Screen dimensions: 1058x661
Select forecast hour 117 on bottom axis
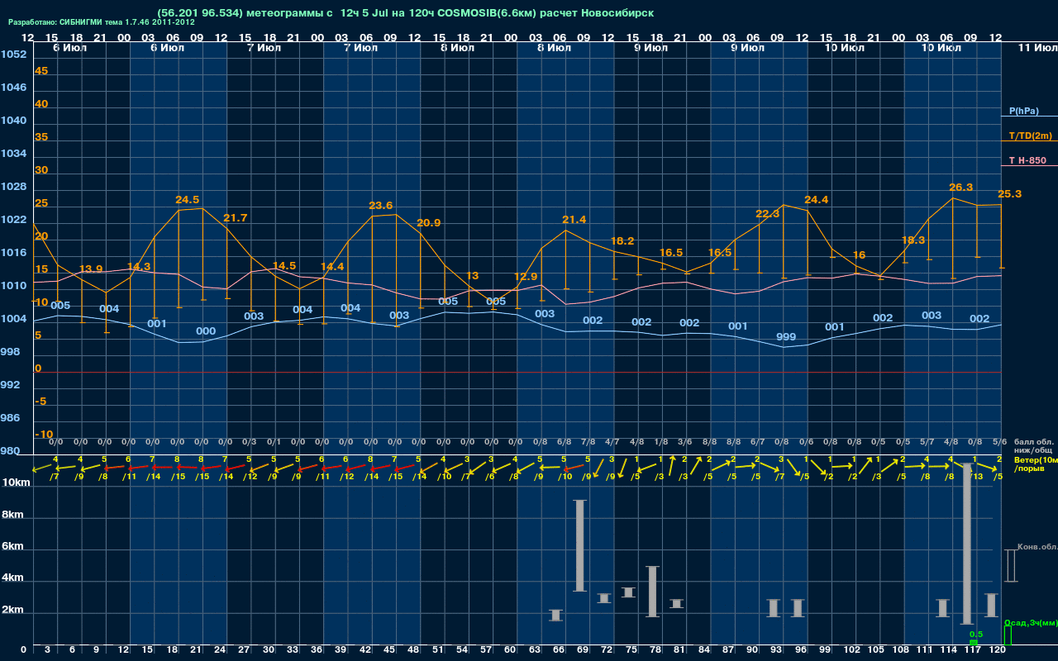(973, 651)
